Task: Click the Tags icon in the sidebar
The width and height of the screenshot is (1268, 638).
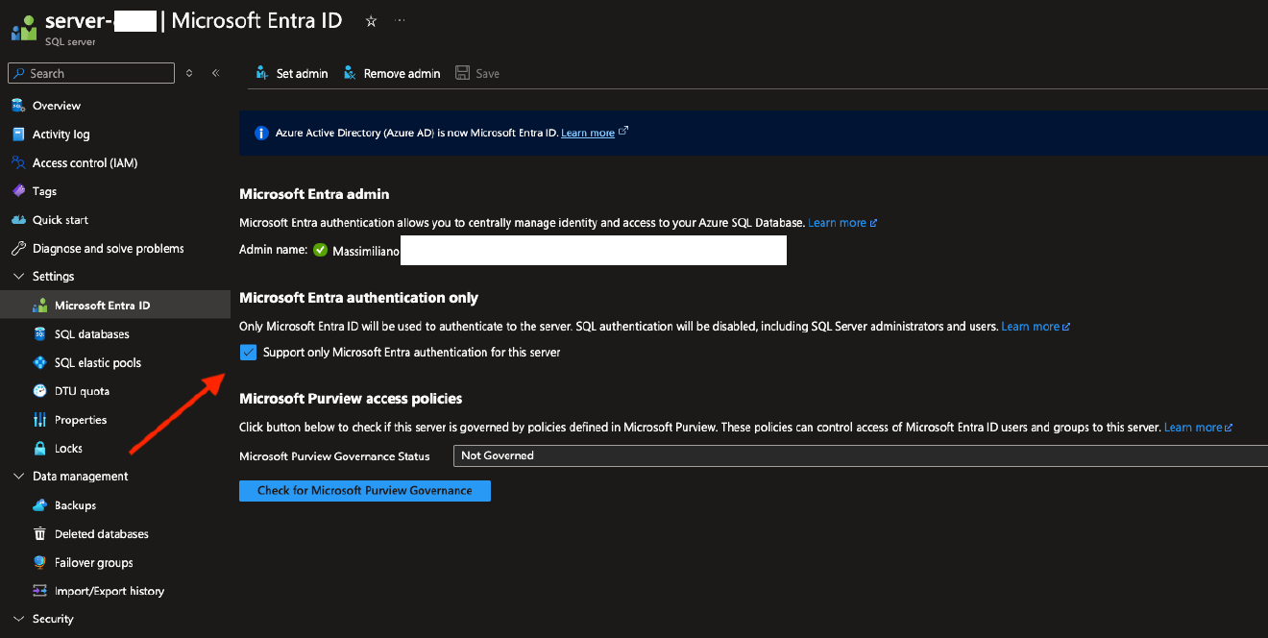Action: (x=21, y=190)
